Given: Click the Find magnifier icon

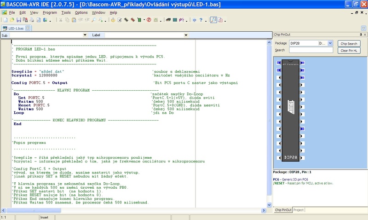Looking at the screenshot, I should tap(94, 20).
